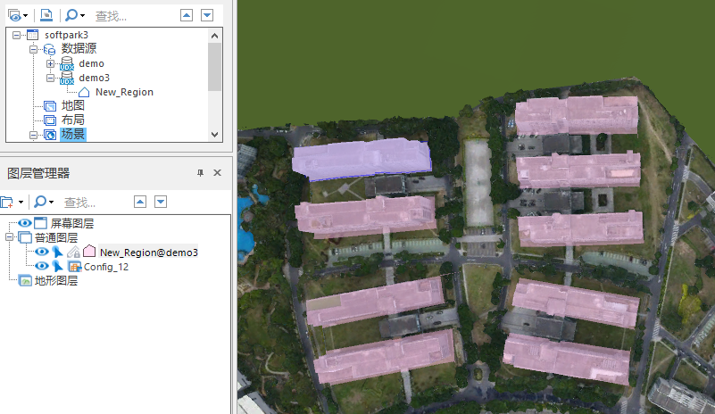Select the demo UDX datasource icon
715x414 pixels.
[67, 63]
